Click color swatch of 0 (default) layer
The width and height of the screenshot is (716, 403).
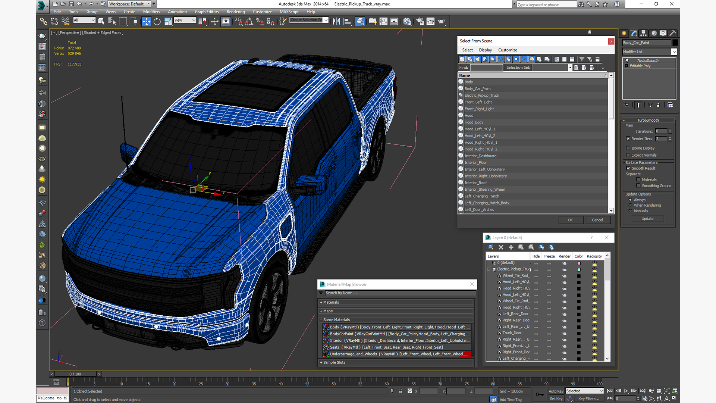(x=579, y=263)
